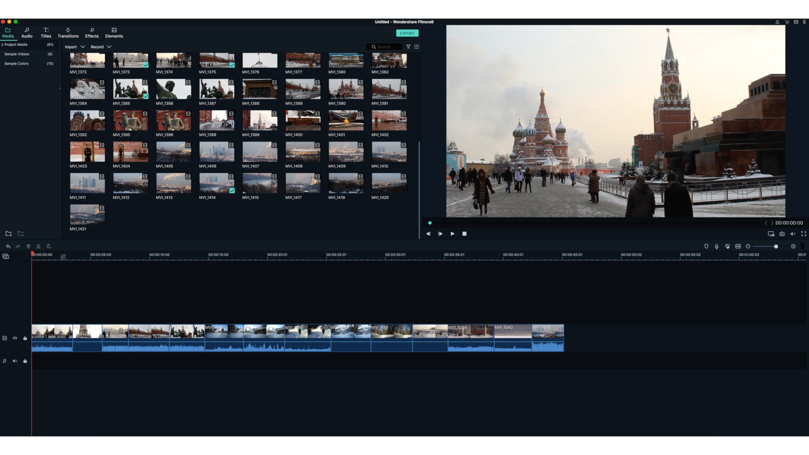
Task: Expand Project Media folder
Action: [2, 45]
